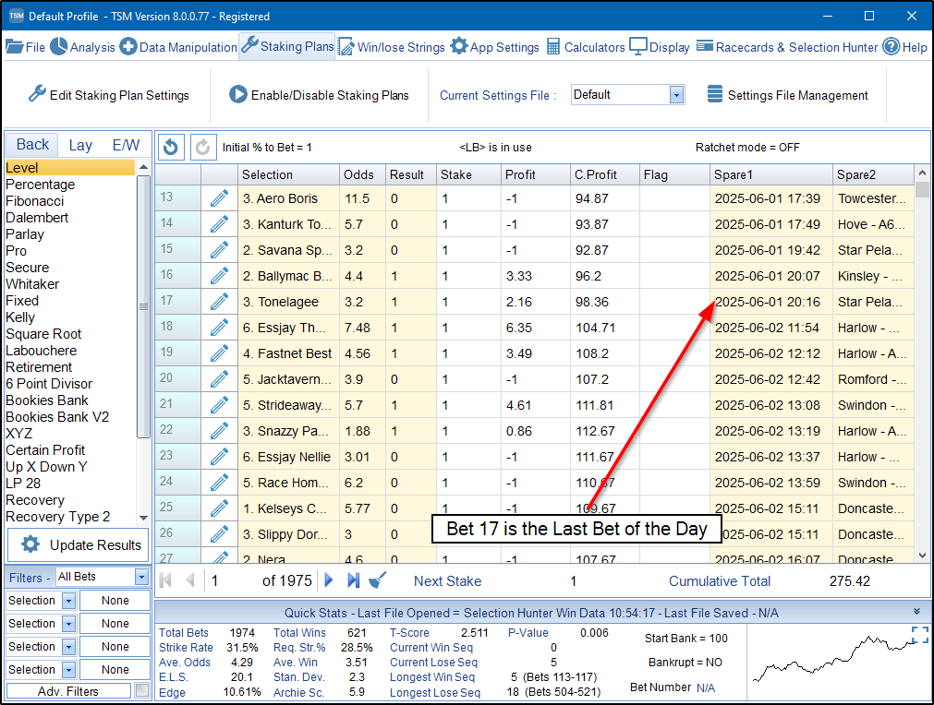Click the pencil edit icon for Aero Boris
934x705 pixels.
point(219,198)
